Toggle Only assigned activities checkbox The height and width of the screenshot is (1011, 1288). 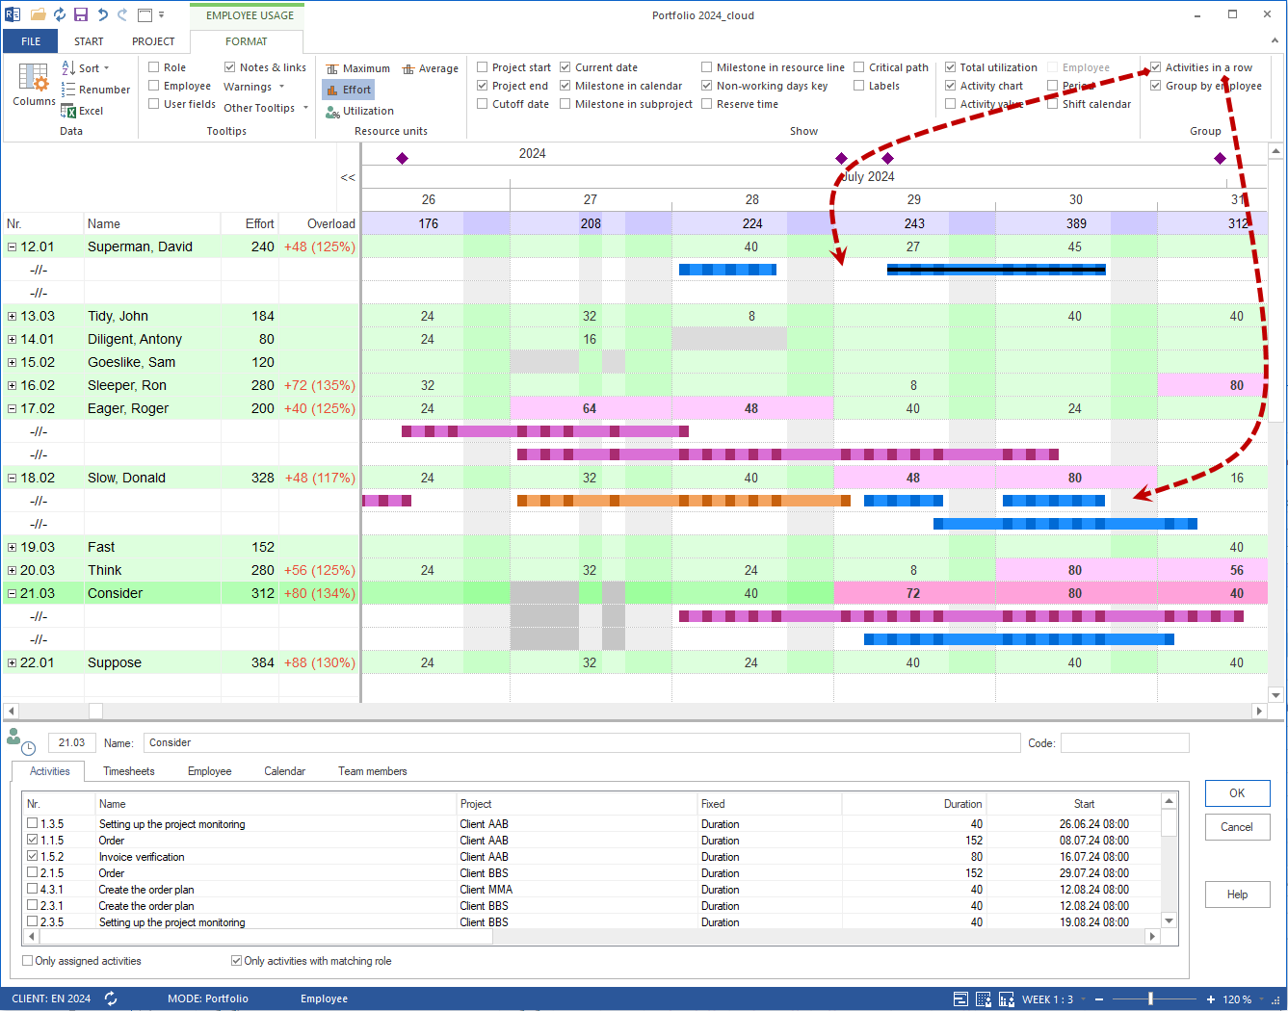coord(27,961)
